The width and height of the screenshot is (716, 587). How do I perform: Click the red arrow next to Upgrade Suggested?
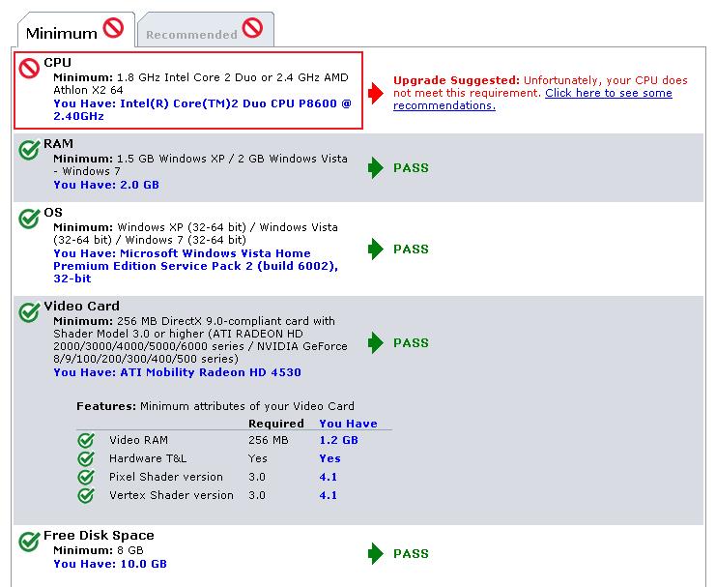point(375,93)
